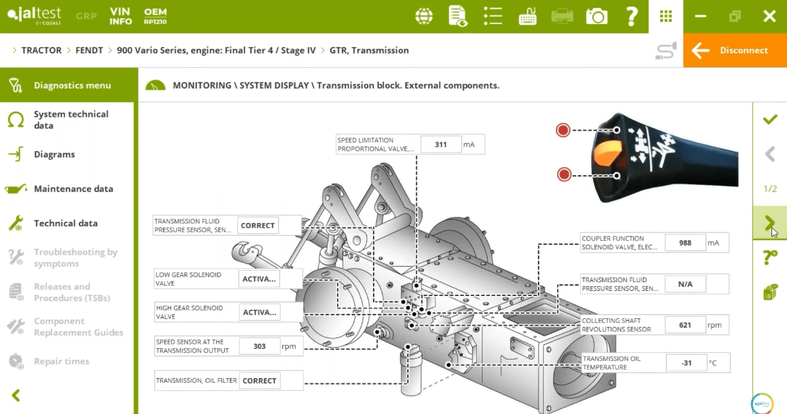The height and width of the screenshot is (414, 787).
Task: Open the checklist icon in top bar
Action: pos(493,16)
